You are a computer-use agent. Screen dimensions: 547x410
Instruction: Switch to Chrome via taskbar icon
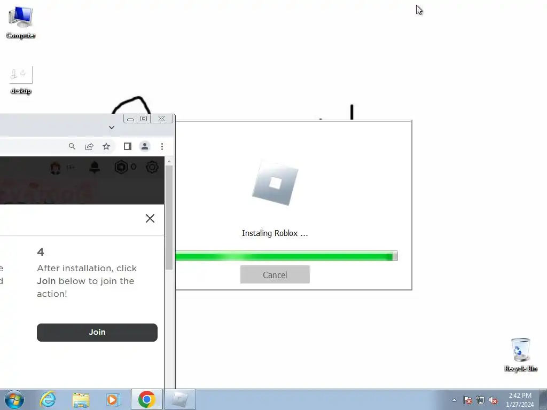click(x=147, y=399)
